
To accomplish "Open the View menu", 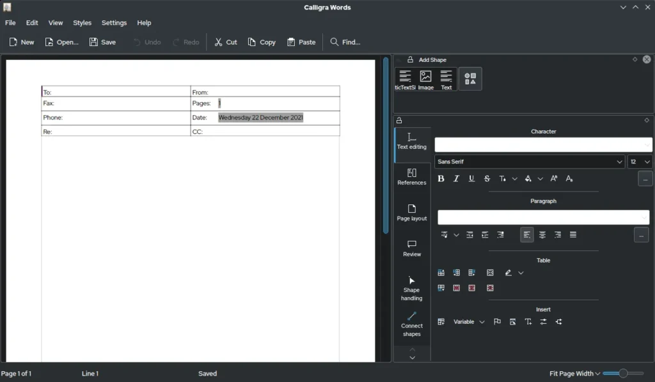I will pos(56,23).
